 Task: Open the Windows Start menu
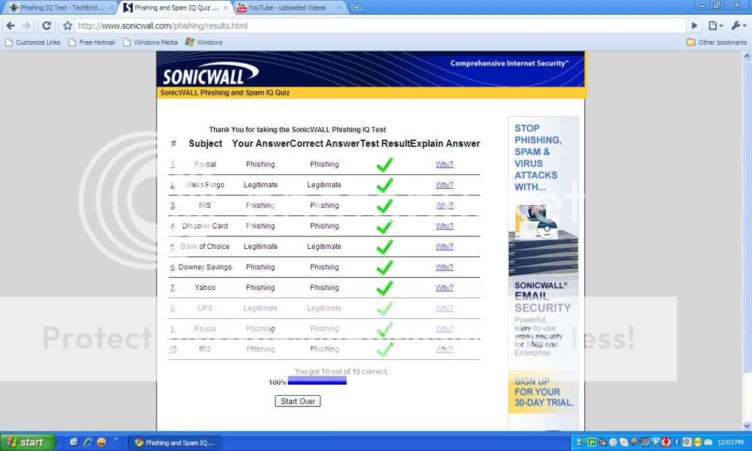click(27, 442)
